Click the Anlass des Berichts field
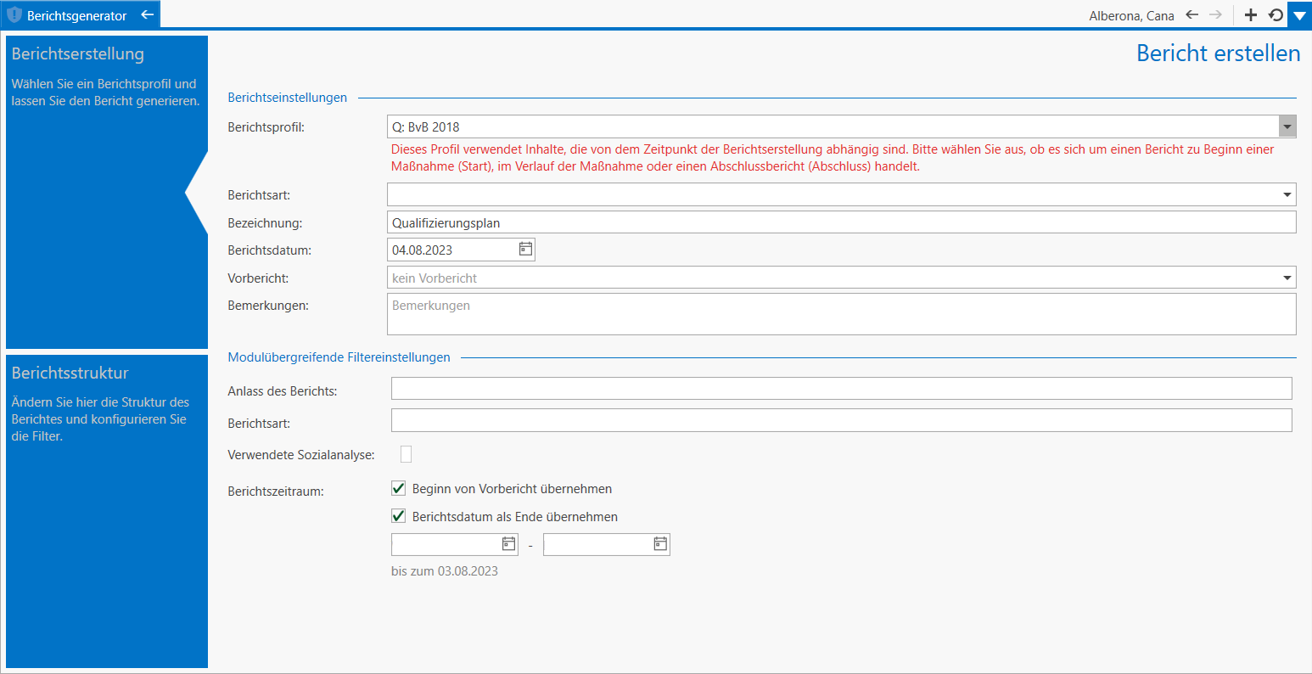 [840, 389]
